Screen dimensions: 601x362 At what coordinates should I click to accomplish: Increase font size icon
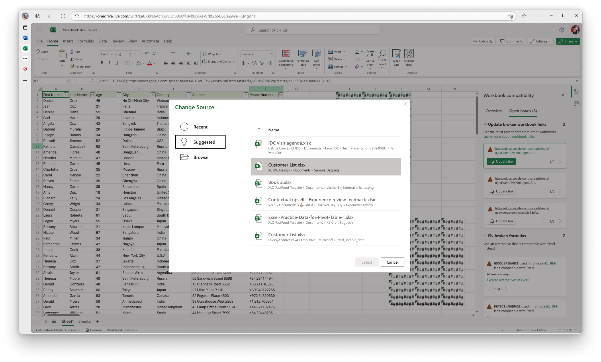click(x=146, y=54)
